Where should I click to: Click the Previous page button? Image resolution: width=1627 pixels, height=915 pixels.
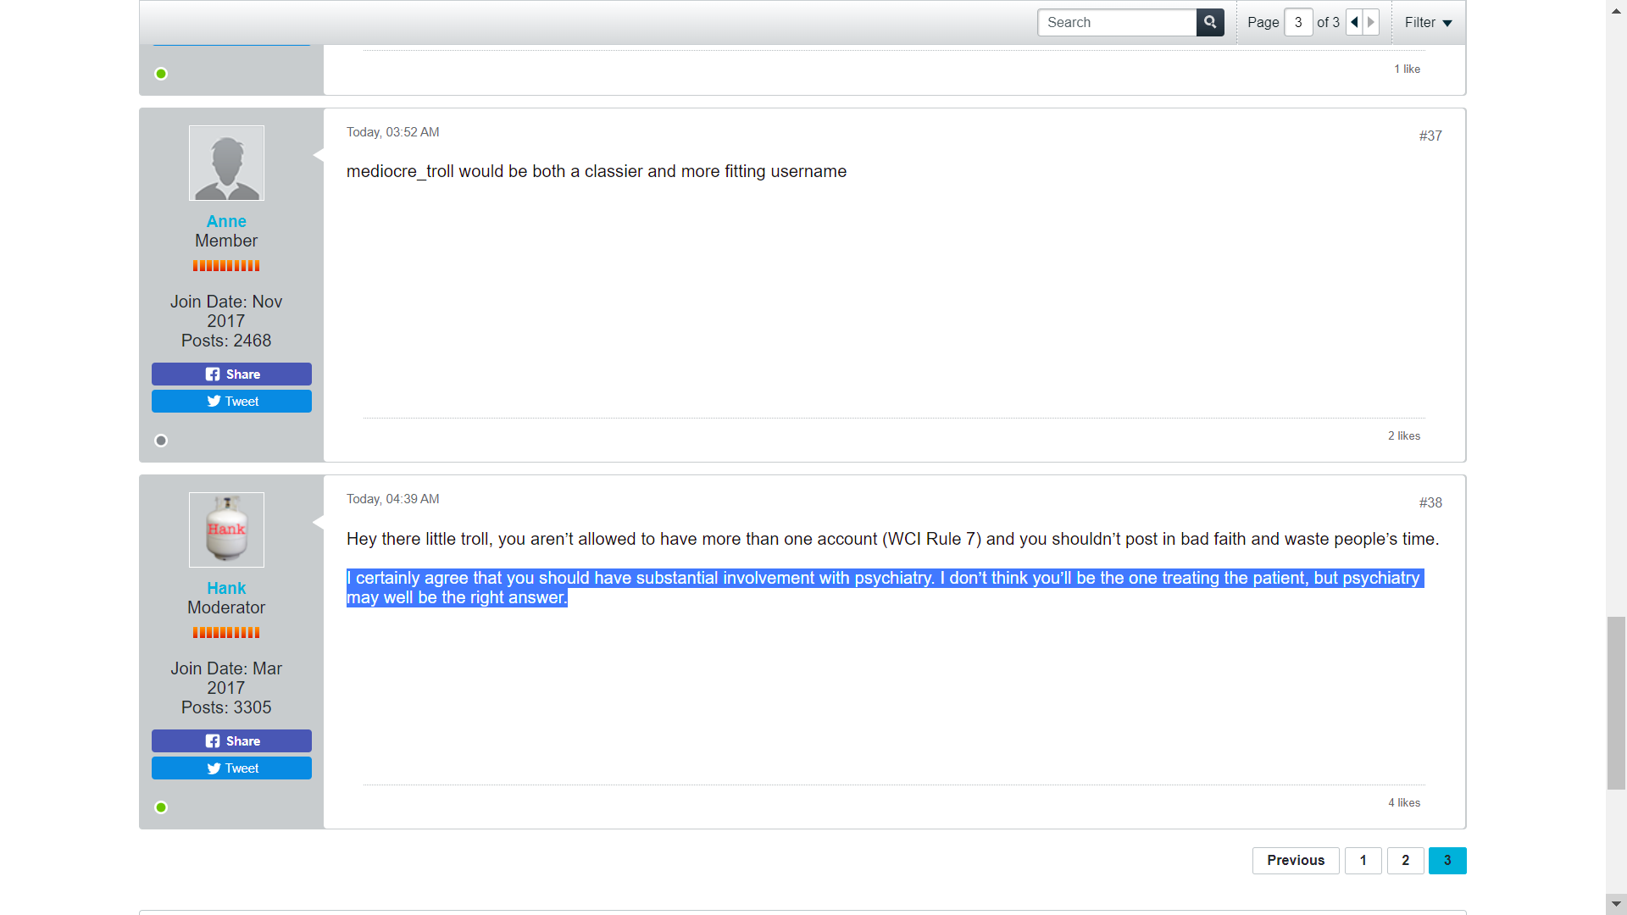(1296, 860)
